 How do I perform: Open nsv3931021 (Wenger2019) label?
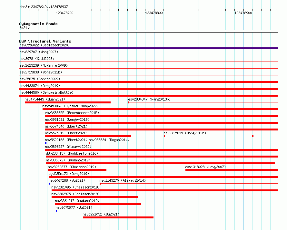pyautogui.click(x=67, y=120)
